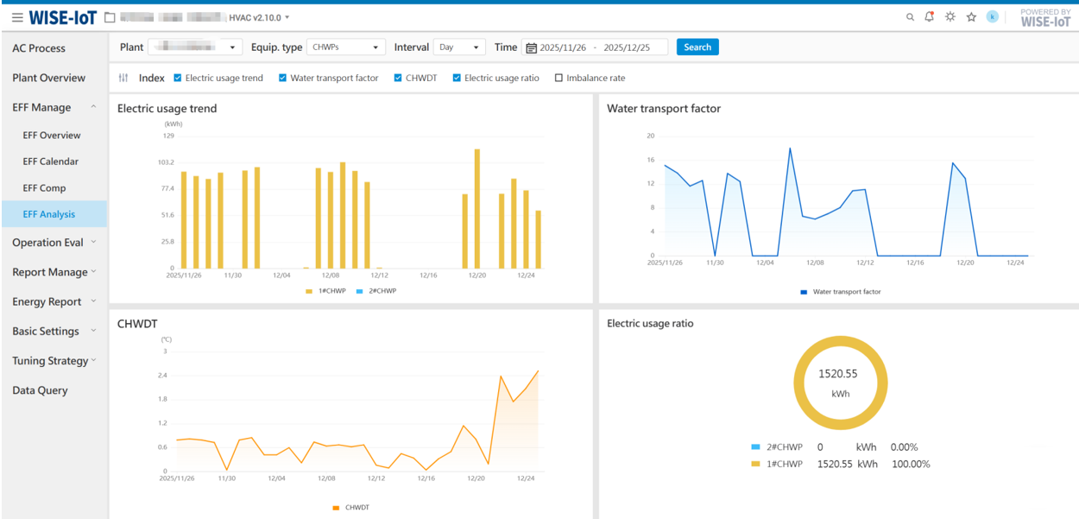This screenshot has height=519, width=1079.
Task: Open the notification bell alerts
Action: click(930, 17)
